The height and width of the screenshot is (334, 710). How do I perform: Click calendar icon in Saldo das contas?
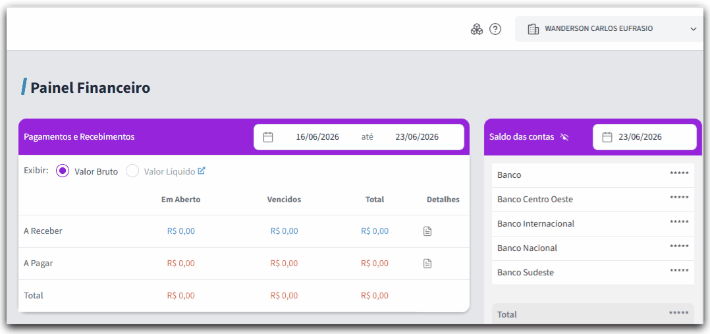coord(607,137)
